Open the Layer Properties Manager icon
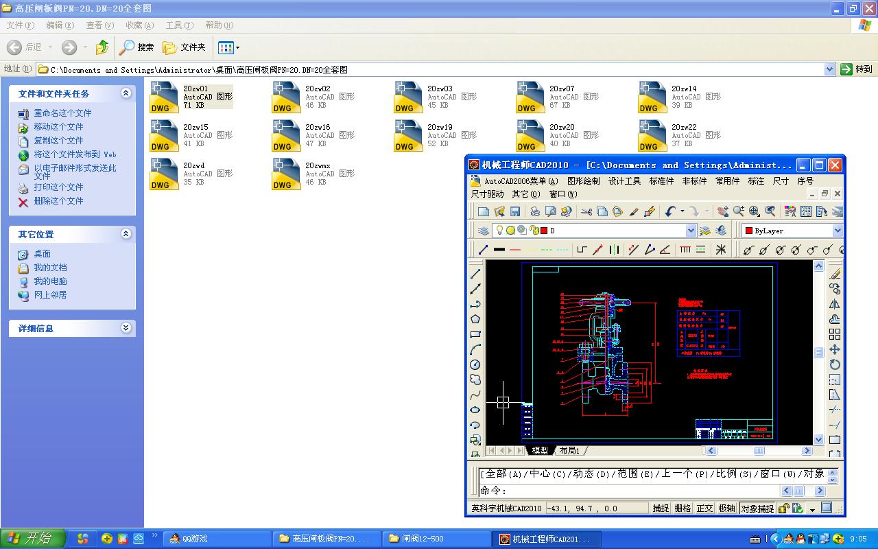 coord(484,231)
